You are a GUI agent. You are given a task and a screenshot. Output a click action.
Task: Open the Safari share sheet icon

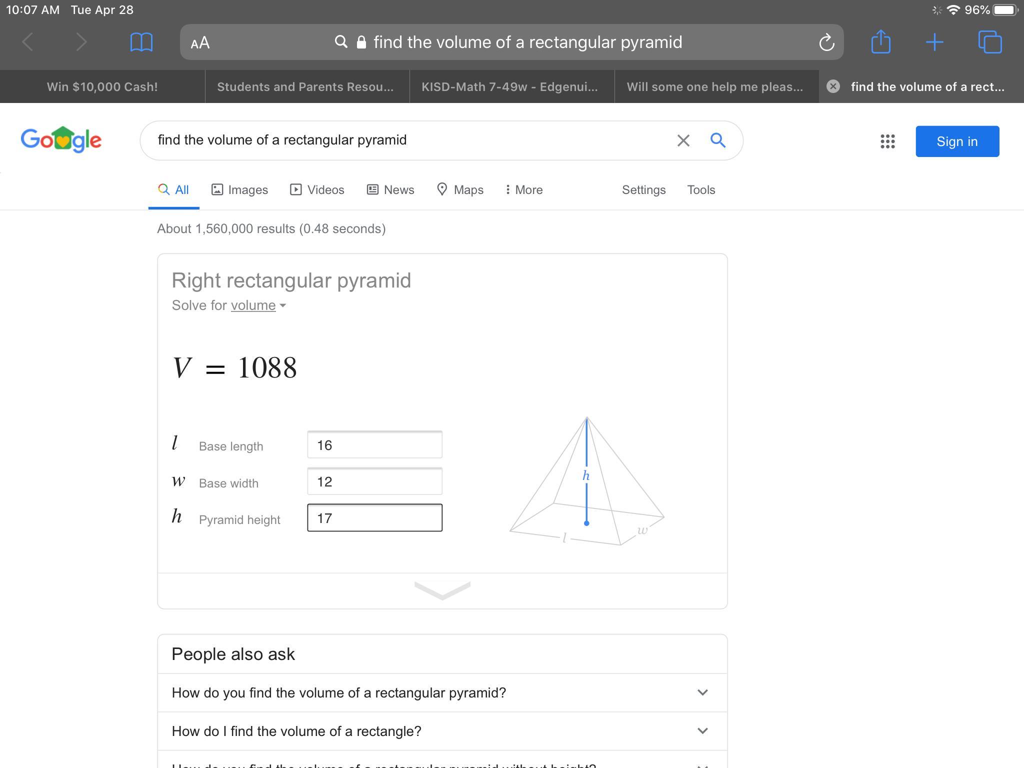click(880, 42)
